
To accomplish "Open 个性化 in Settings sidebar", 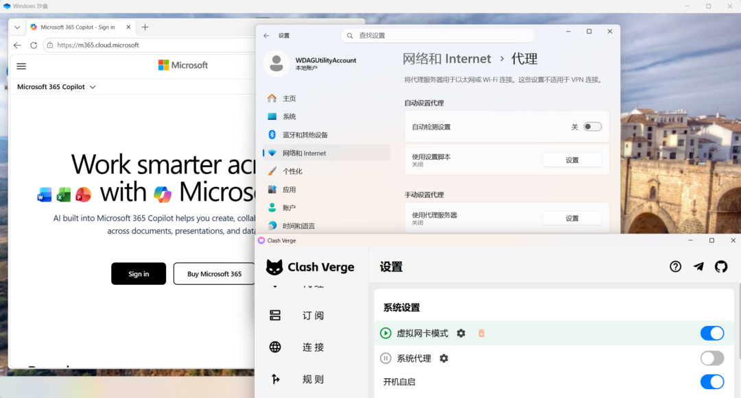I will [x=326, y=171].
